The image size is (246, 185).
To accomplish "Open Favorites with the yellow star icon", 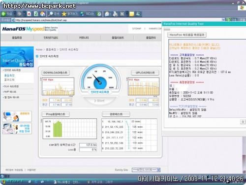I will coord(64,14).
